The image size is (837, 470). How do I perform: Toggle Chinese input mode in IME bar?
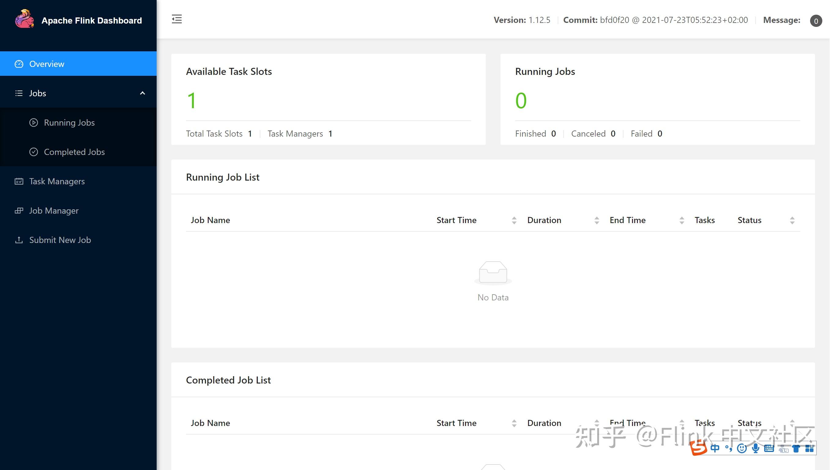pos(715,448)
